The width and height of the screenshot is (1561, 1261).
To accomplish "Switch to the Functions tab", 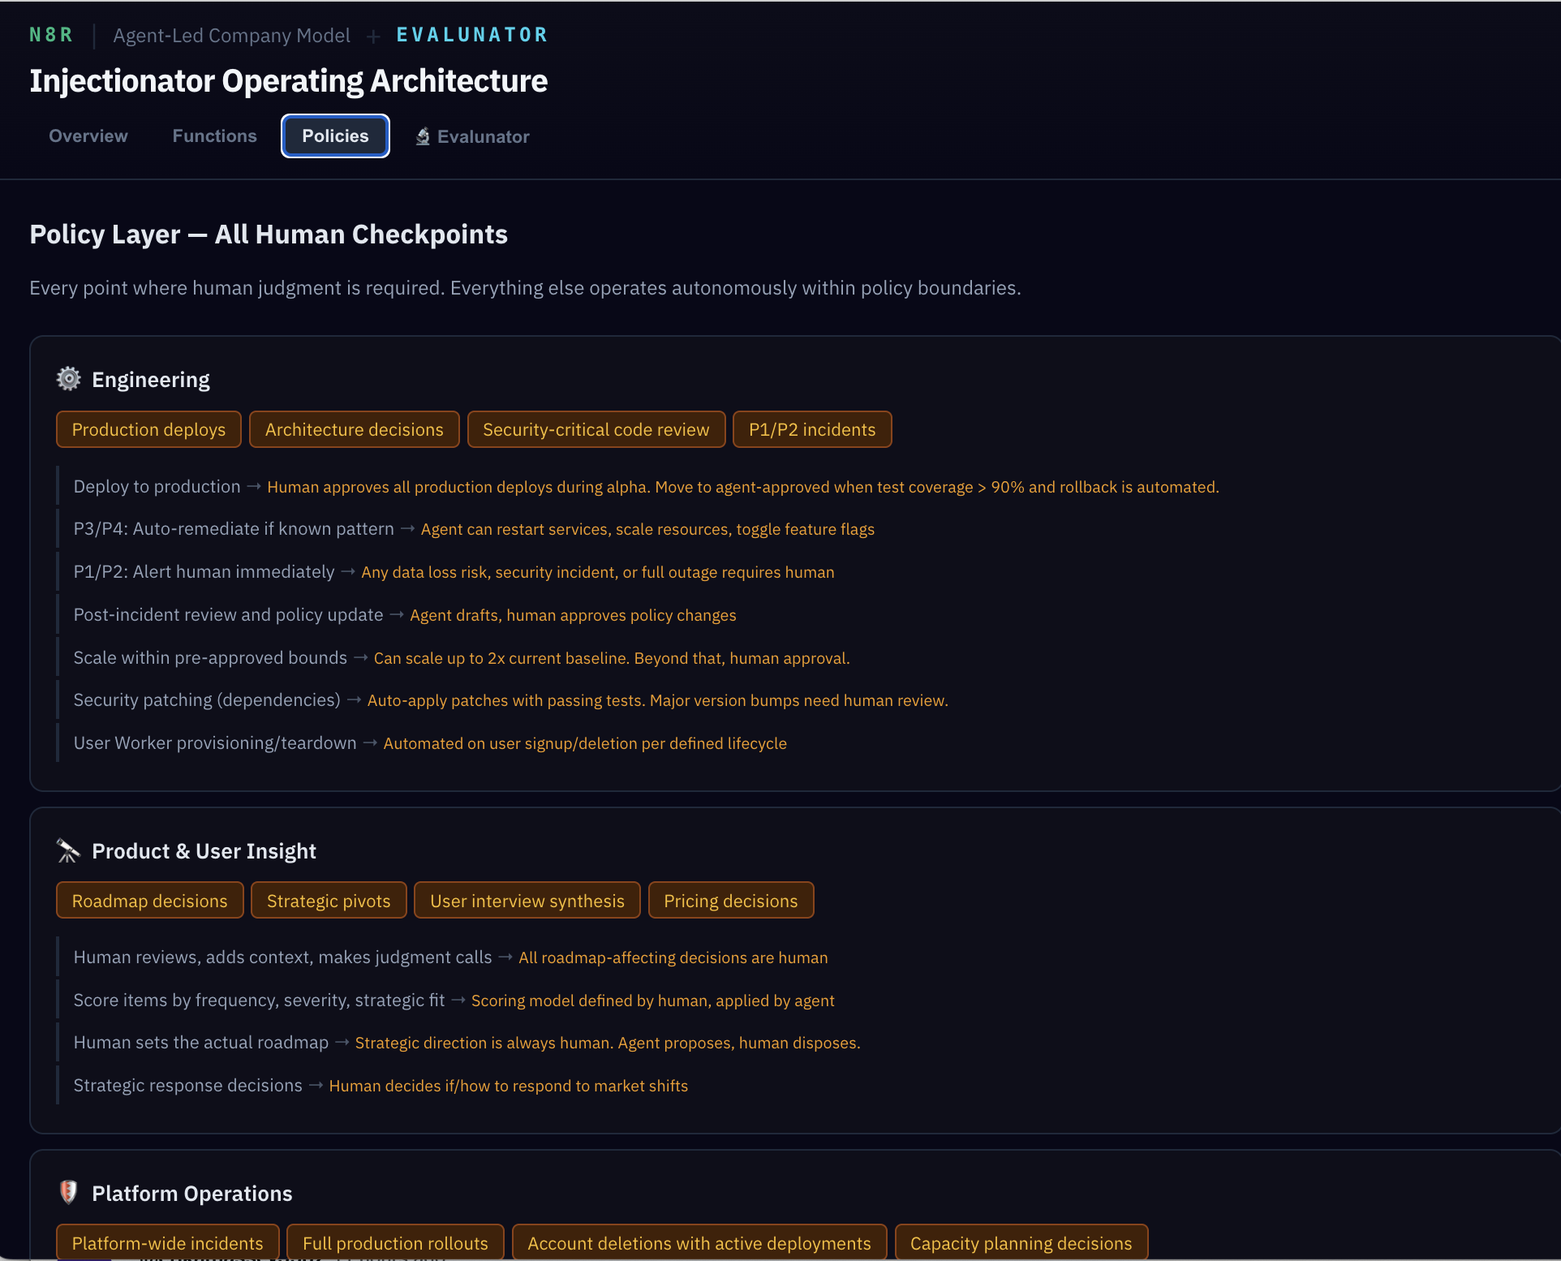I will tap(214, 136).
